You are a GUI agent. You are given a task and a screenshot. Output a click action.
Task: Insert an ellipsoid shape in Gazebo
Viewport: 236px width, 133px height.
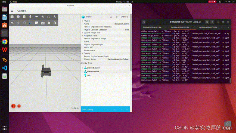[x=37, y=17]
